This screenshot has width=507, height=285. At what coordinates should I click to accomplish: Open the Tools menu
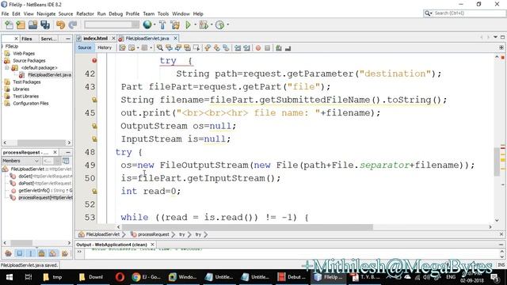(163, 14)
